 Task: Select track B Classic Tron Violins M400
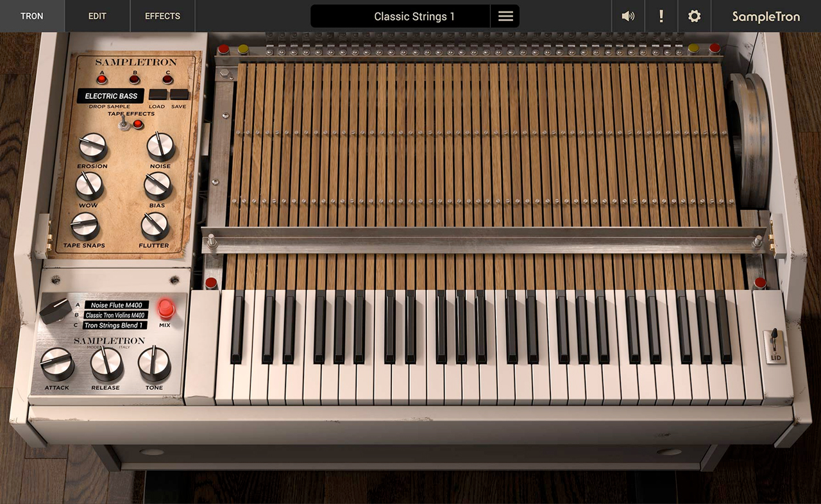116,315
